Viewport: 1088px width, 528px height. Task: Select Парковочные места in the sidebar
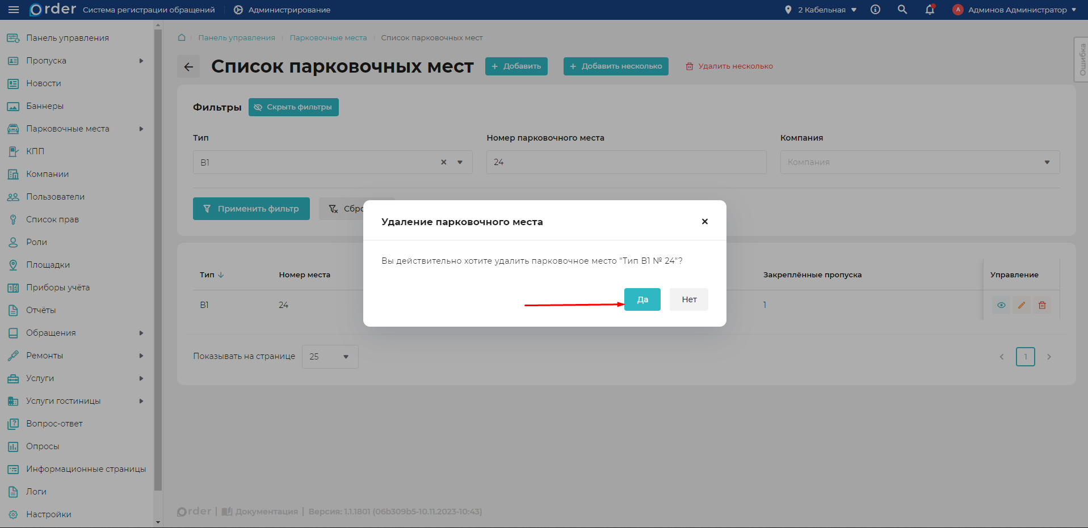coord(68,129)
